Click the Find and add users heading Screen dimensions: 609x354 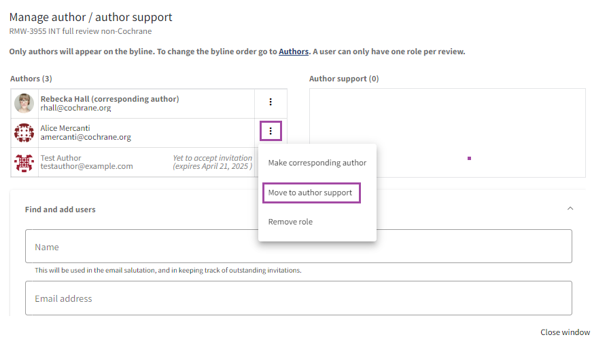(x=60, y=210)
